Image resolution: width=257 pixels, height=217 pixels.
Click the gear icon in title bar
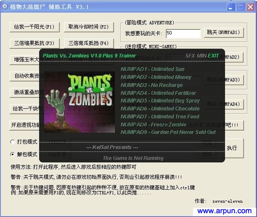click(x=5, y=7)
